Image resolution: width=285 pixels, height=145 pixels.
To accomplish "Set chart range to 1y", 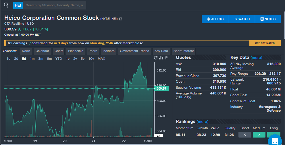I will (68, 59).
